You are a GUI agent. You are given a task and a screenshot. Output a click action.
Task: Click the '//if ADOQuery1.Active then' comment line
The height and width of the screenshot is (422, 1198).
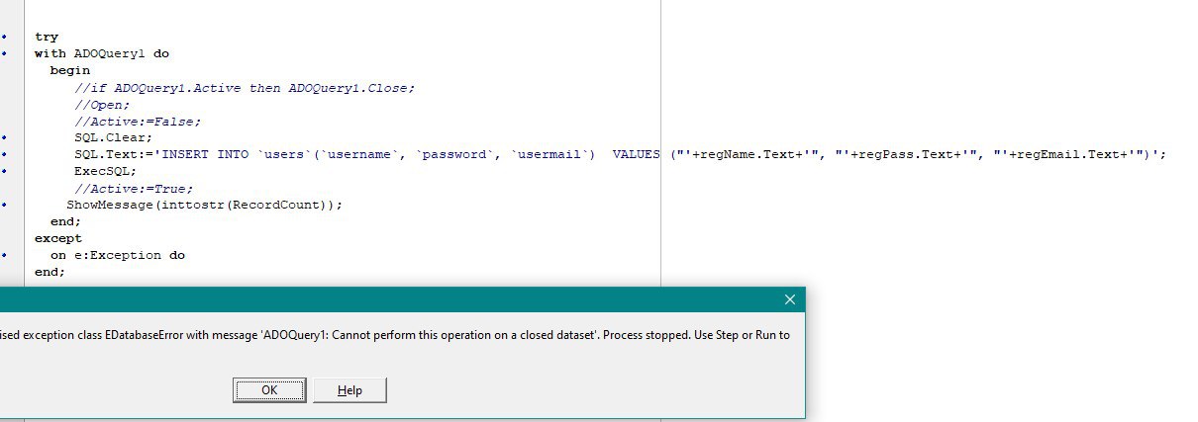pyautogui.click(x=245, y=87)
